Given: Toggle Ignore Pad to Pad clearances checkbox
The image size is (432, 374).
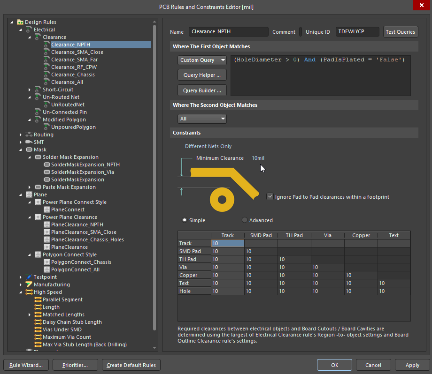Looking at the screenshot, I should [270, 196].
